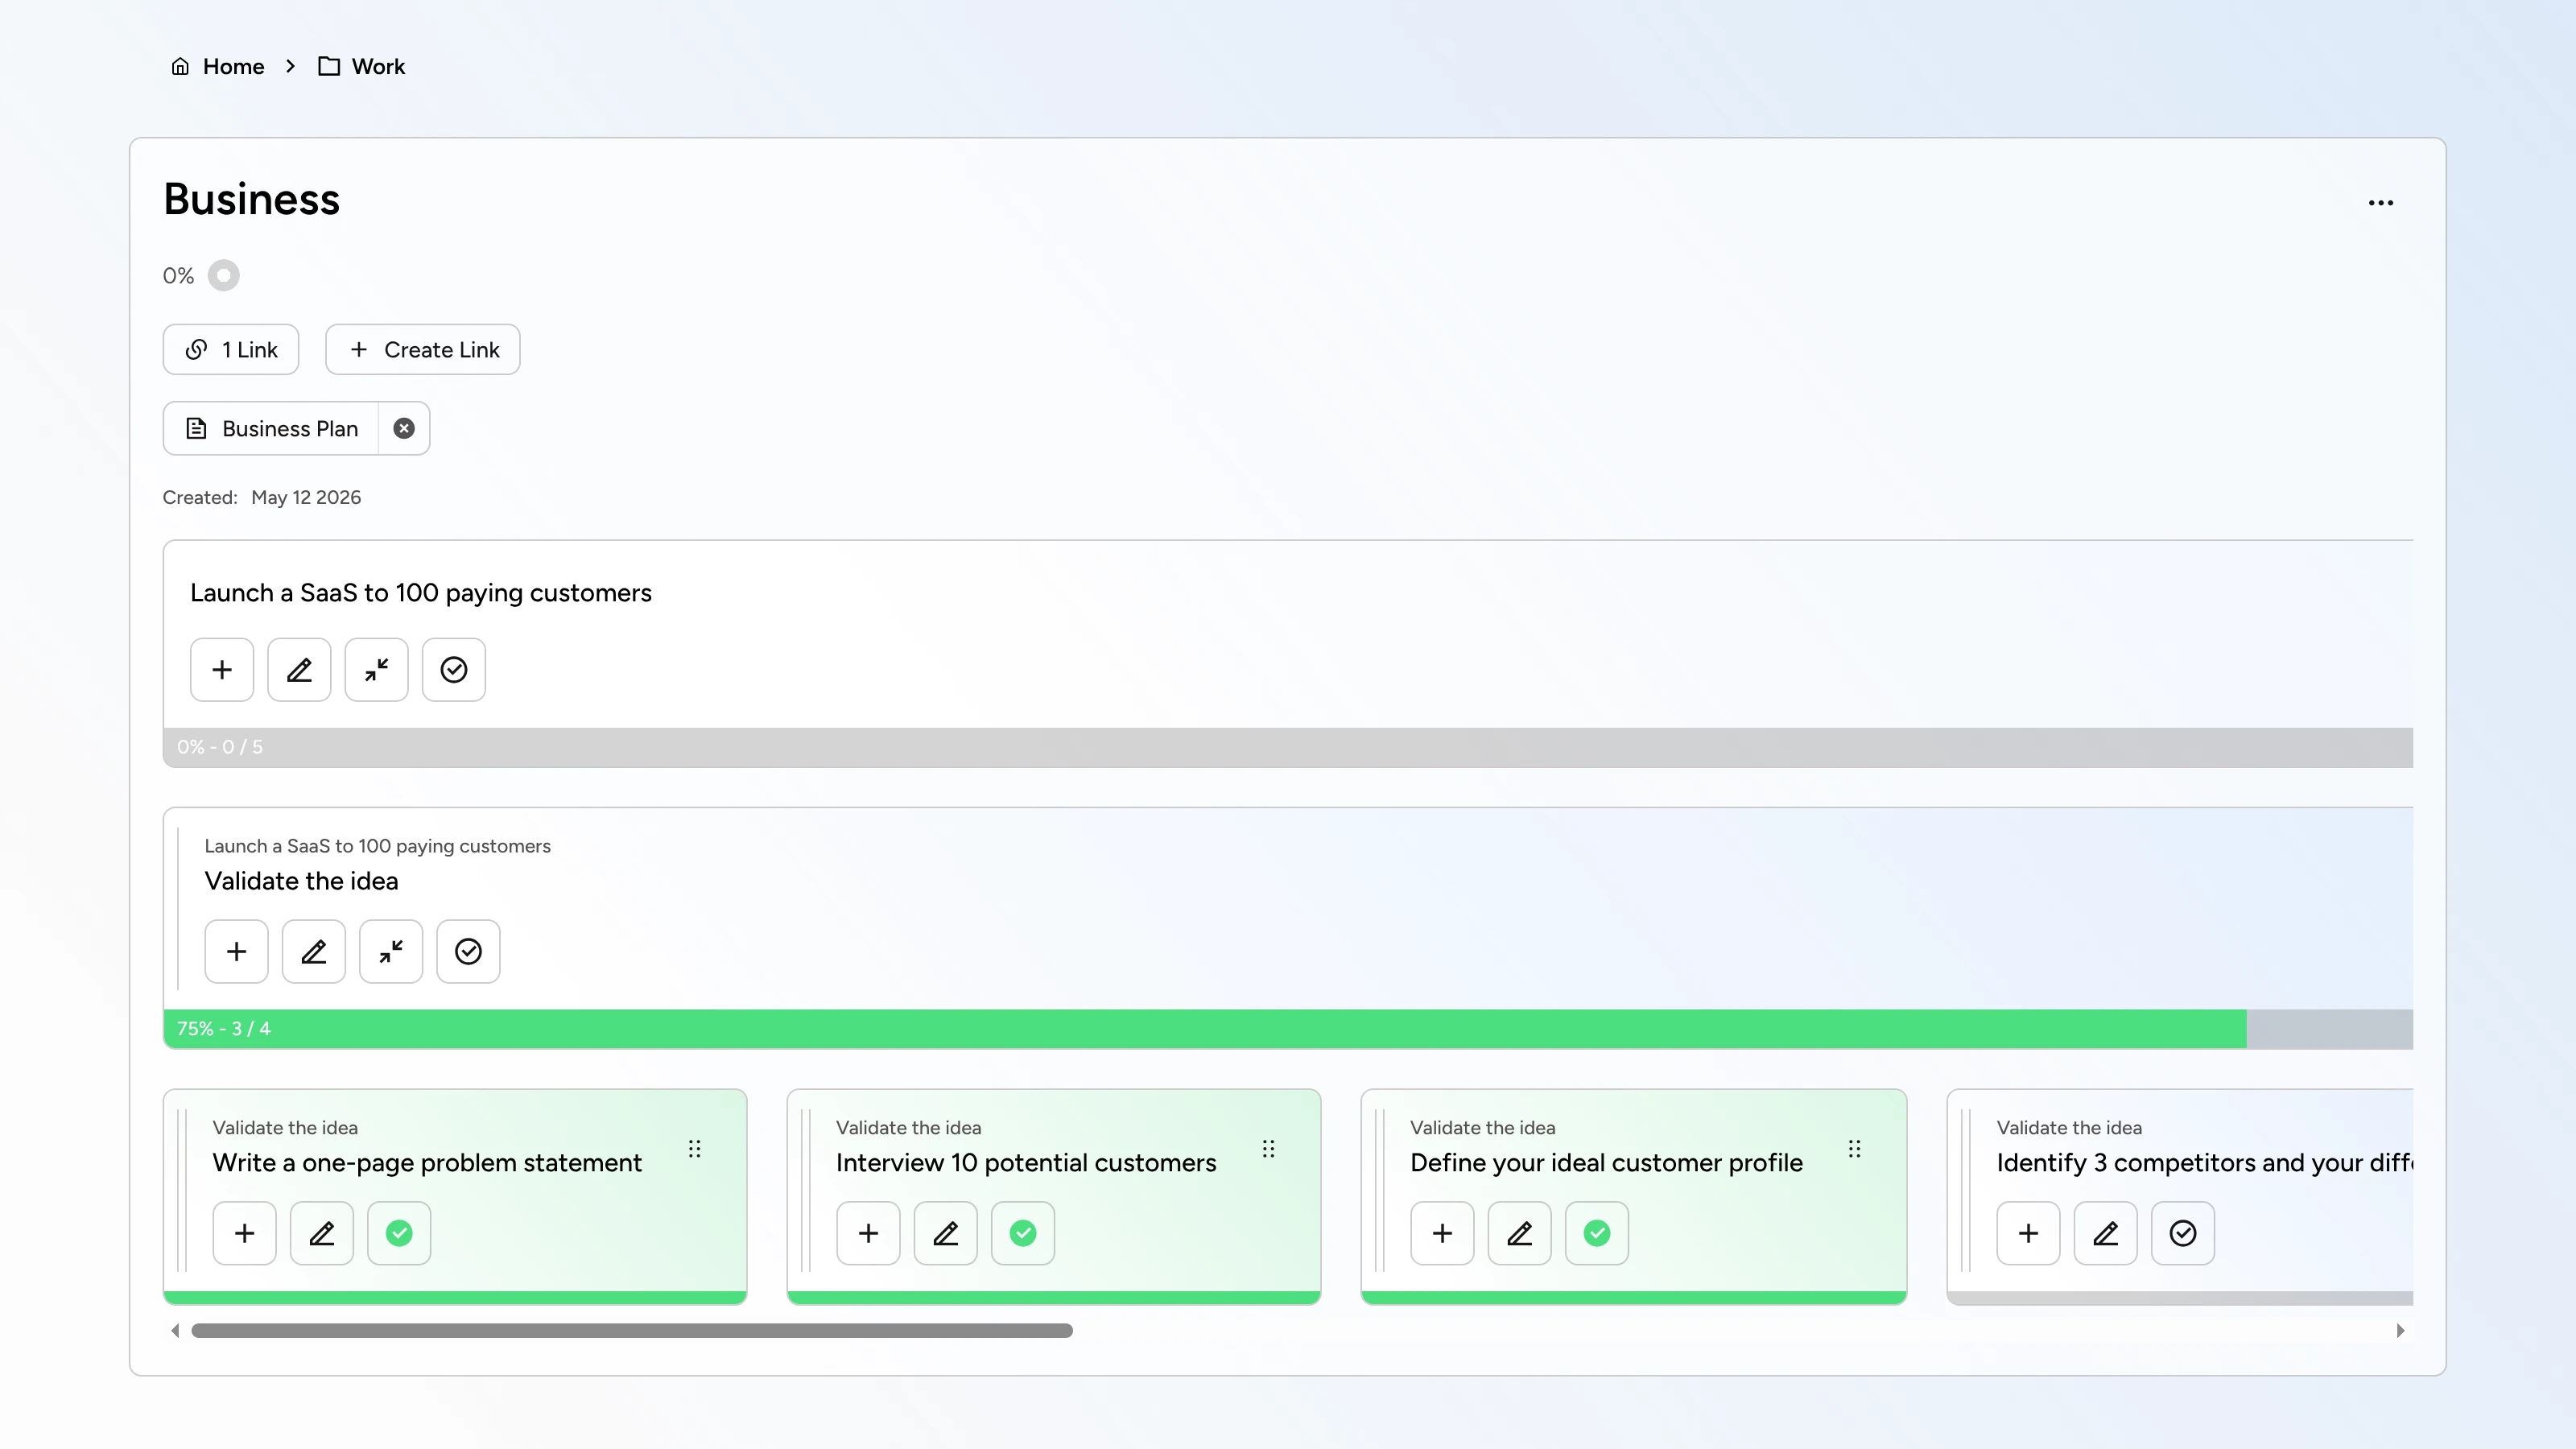Click the 0% progress ring indicator
Screen dimensions: 2576x1449
point(223,275)
